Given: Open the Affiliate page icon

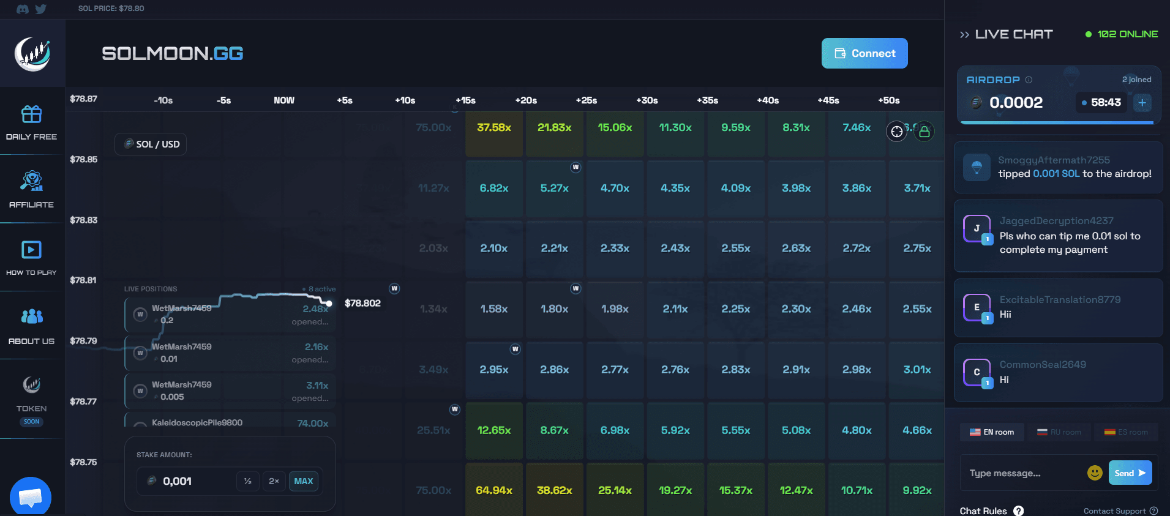Looking at the screenshot, I should point(31,181).
